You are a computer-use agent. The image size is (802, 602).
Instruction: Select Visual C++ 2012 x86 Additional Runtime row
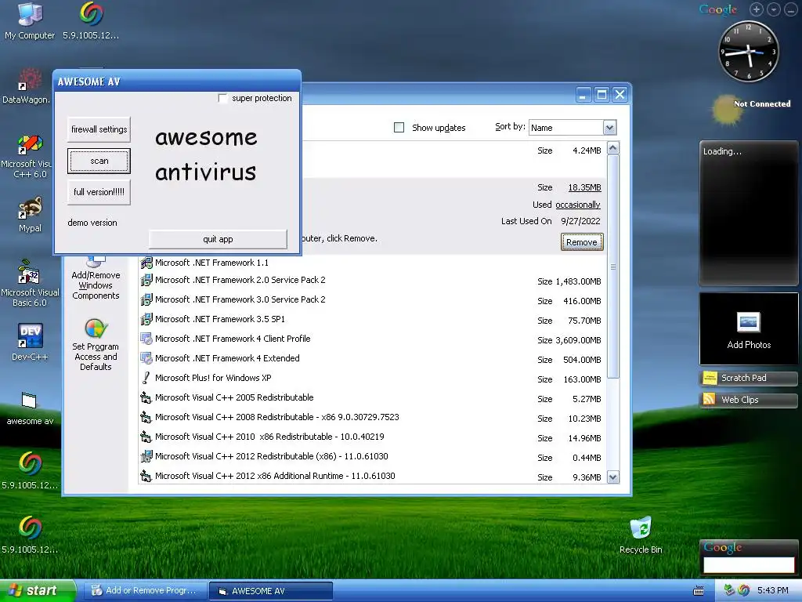click(x=372, y=476)
